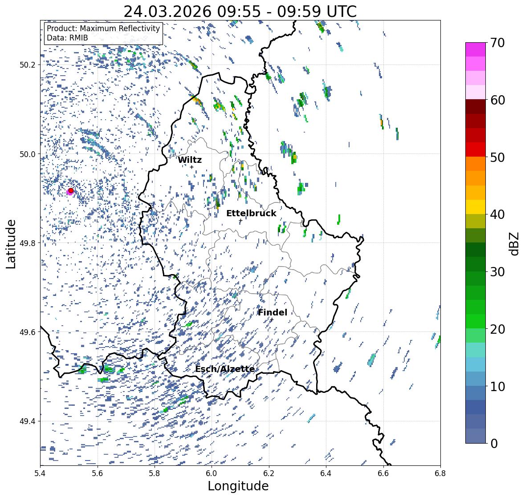Click the colorbar tick label 60

[x=497, y=100]
